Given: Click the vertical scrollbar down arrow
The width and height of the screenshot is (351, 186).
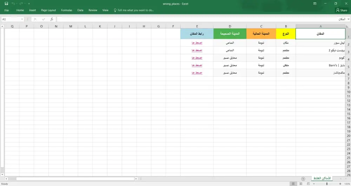Looking at the screenshot, I should tap(2, 174).
